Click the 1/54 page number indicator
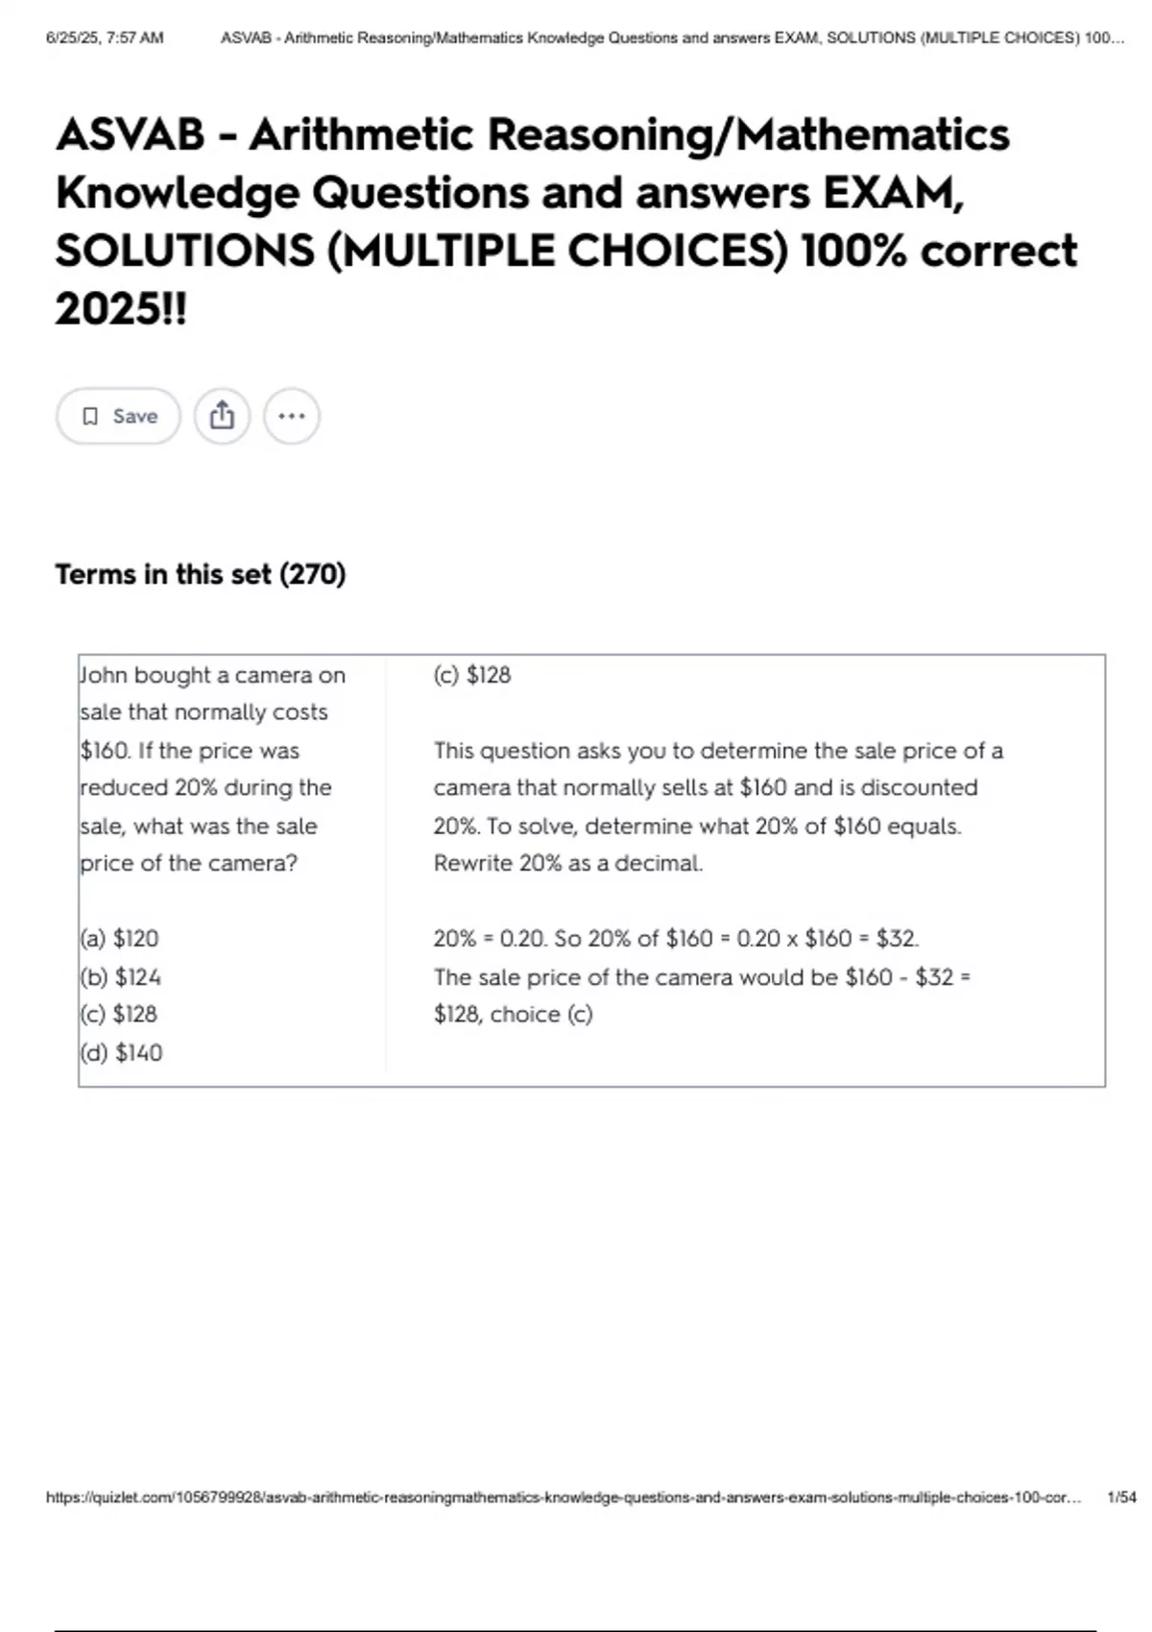The height and width of the screenshot is (1632, 1152). (1120, 1497)
